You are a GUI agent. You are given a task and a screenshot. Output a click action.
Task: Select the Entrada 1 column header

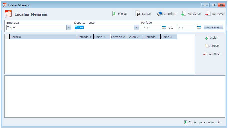85,37
